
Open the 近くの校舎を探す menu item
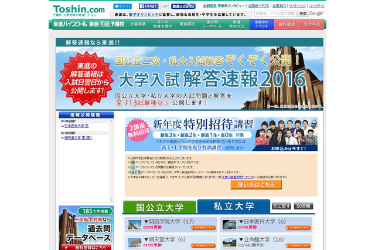(x=163, y=24)
